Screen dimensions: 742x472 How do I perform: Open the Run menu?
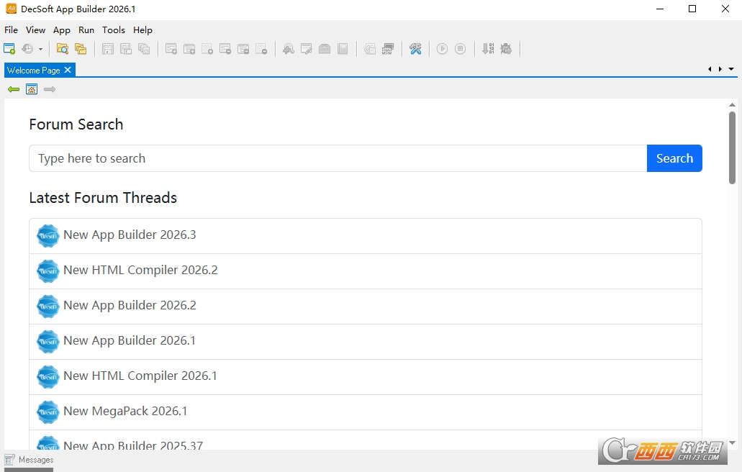click(x=86, y=29)
